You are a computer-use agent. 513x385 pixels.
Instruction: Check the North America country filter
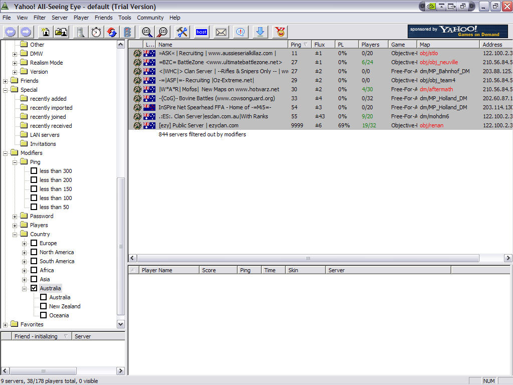[34, 252]
